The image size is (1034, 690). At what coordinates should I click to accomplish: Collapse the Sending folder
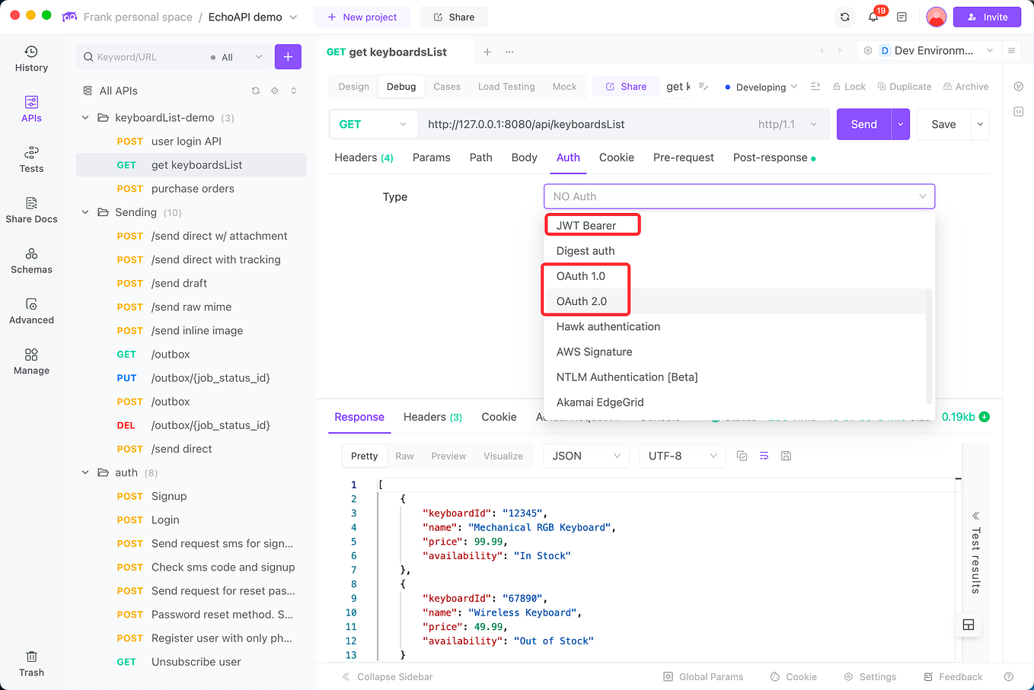click(85, 212)
